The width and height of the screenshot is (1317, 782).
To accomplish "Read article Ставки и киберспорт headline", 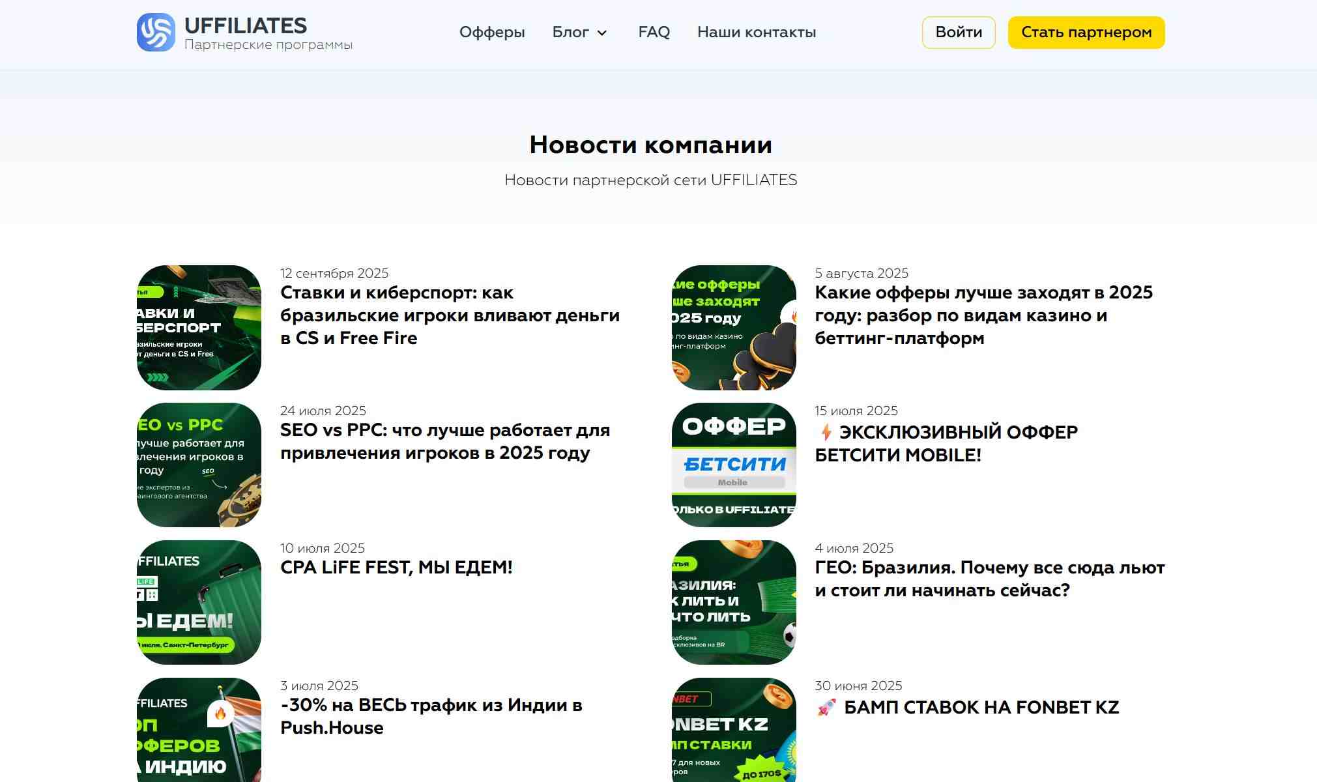I will [450, 315].
